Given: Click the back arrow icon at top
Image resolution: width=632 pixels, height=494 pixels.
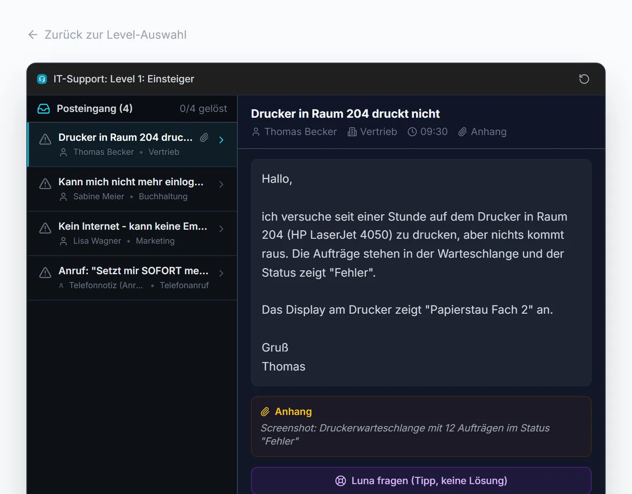Looking at the screenshot, I should (x=33, y=35).
